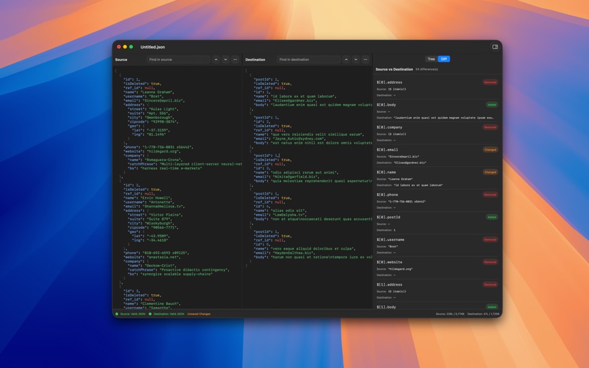Open more search options in the Source pane

pyautogui.click(x=235, y=59)
